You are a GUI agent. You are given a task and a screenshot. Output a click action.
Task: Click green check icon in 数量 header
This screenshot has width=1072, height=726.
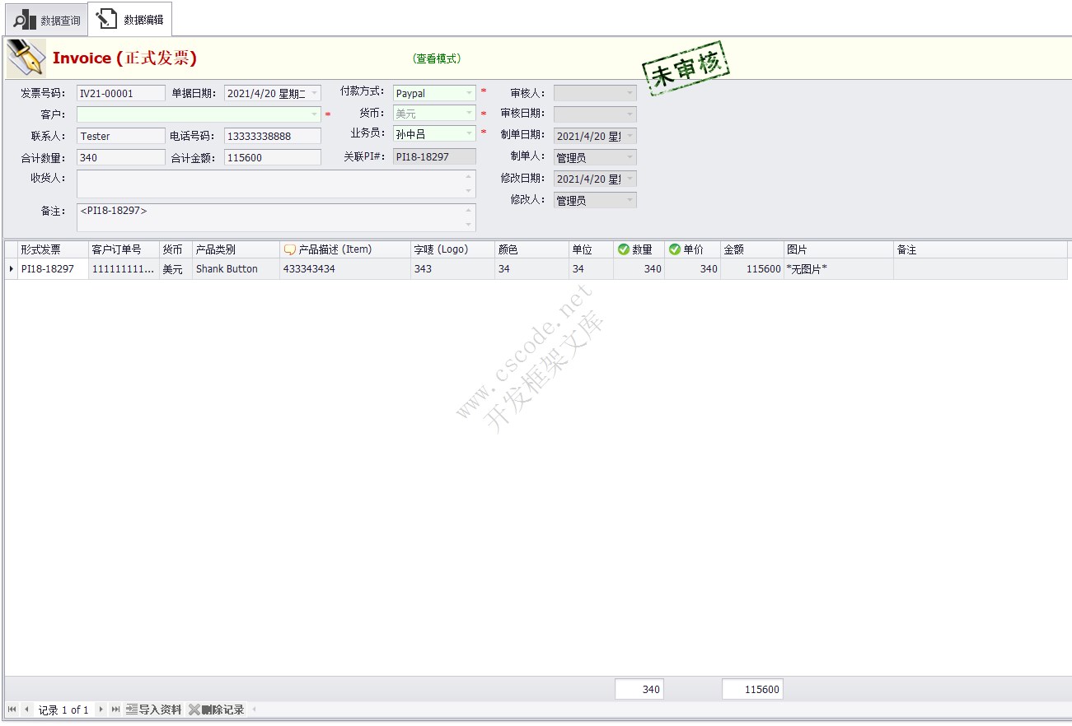click(x=623, y=249)
